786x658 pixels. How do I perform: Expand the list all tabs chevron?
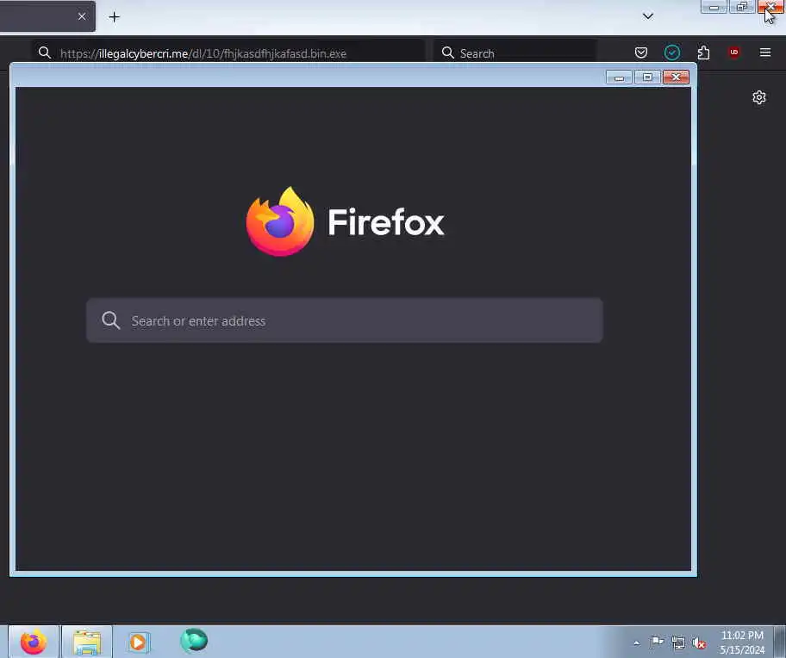[x=647, y=16]
